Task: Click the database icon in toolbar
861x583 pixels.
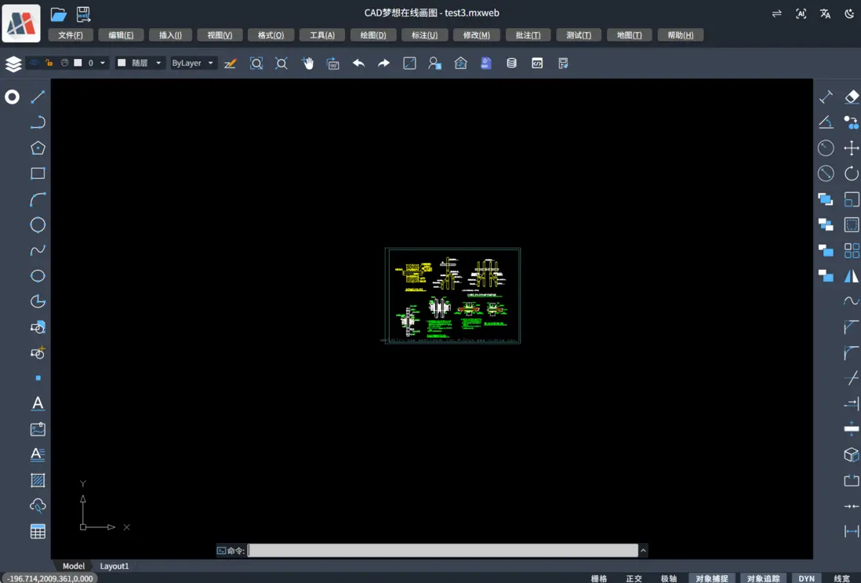Action: (511, 64)
